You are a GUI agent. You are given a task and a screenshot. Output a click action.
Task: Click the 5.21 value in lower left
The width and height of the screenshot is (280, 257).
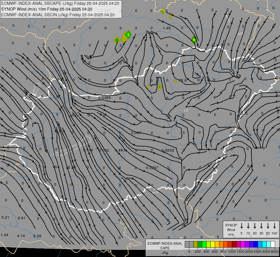5,218
